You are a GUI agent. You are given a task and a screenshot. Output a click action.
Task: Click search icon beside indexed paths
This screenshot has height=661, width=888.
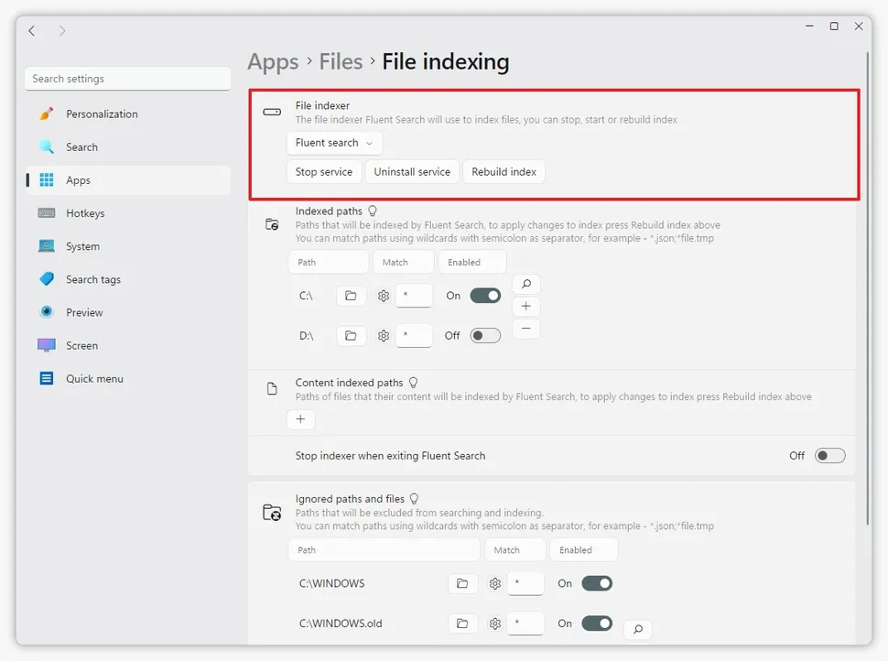526,284
